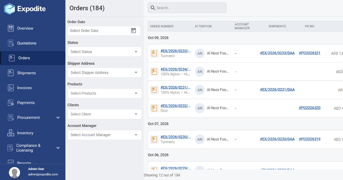Click the Admin User profile avatar

tap(15, 173)
